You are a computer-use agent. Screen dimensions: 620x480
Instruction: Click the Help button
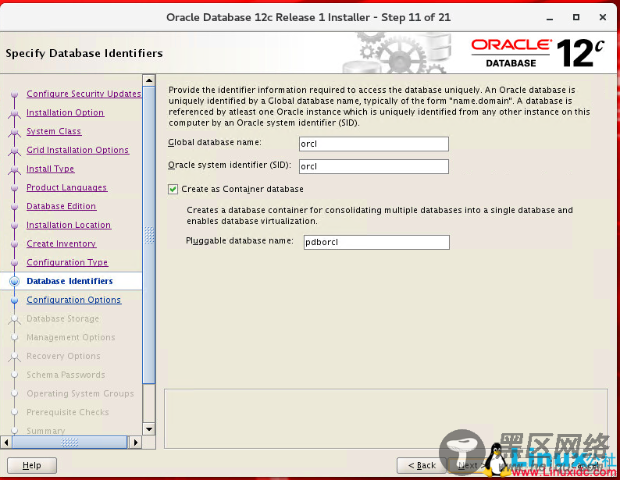(32, 465)
